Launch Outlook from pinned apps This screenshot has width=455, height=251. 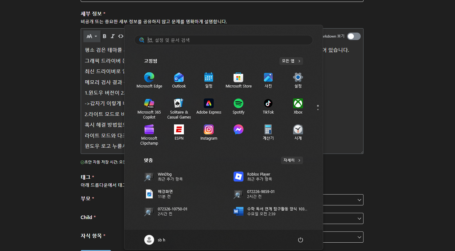[x=179, y=80]
